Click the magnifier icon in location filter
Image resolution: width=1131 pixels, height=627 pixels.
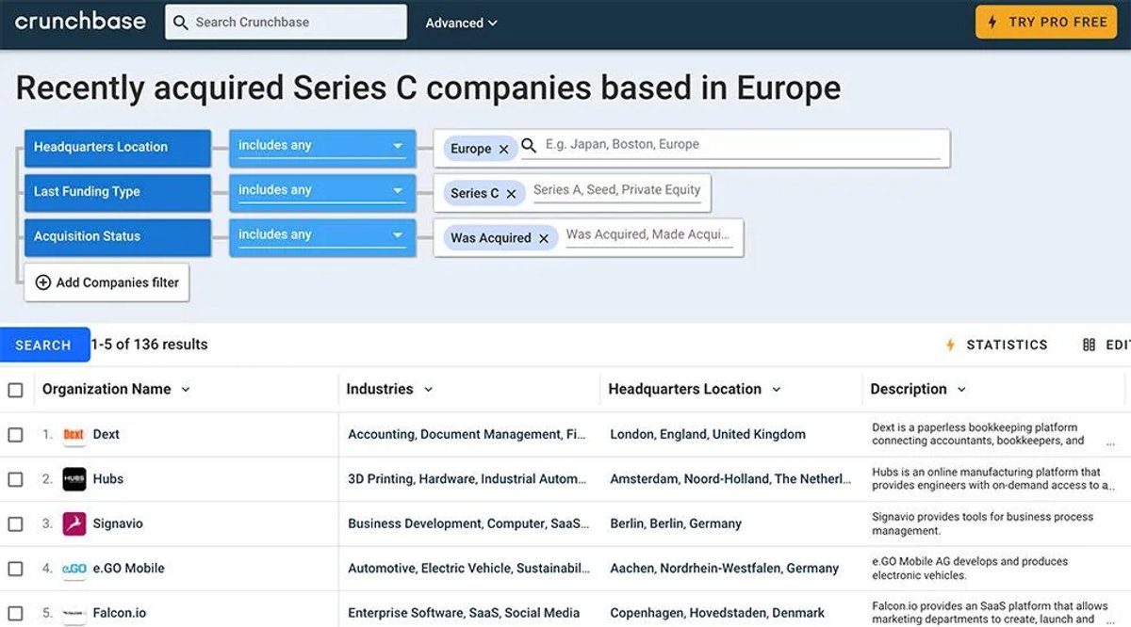click(x=529, y=145)
